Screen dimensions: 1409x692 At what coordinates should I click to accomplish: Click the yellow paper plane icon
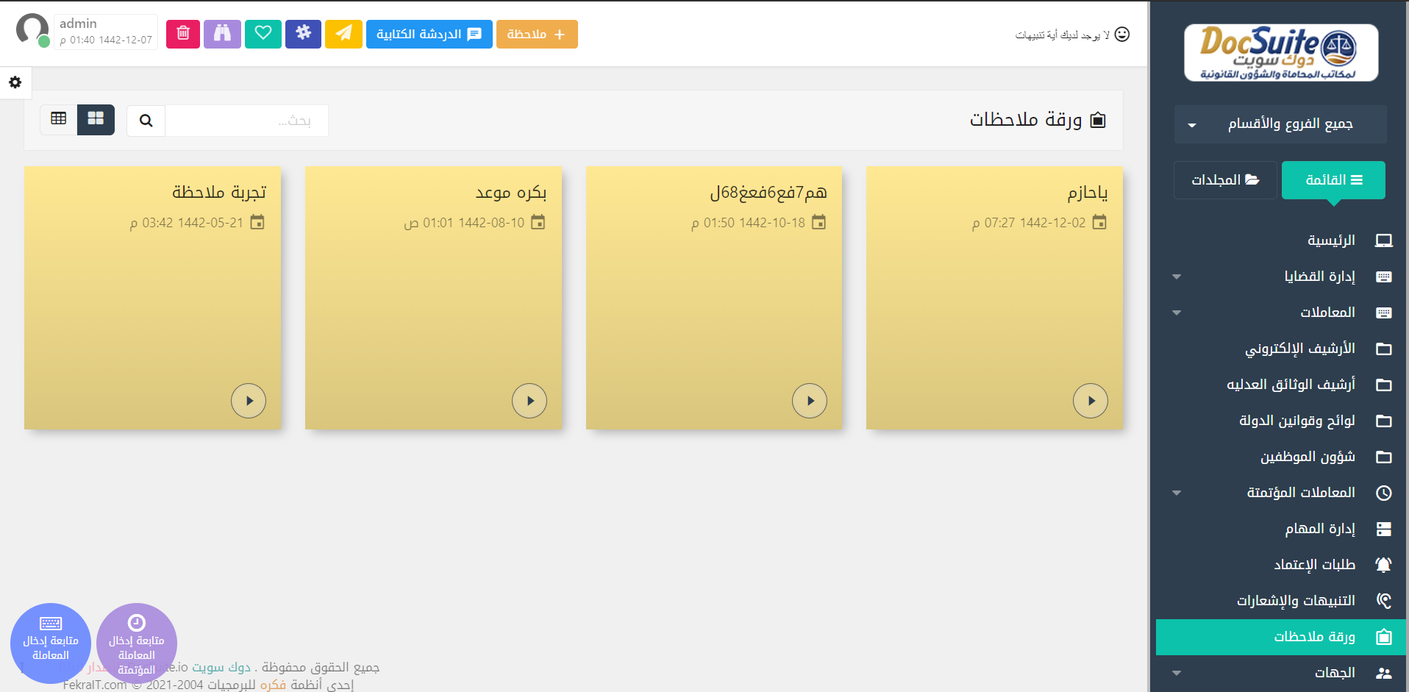(x=343, y=34)
